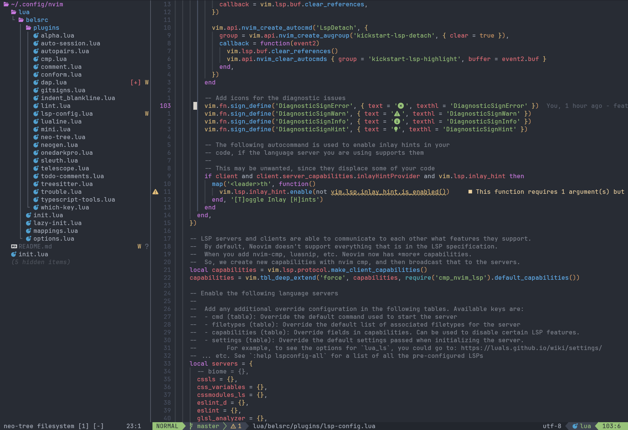Click the error glyph in DiagnosticSignError line

(400, 106)
